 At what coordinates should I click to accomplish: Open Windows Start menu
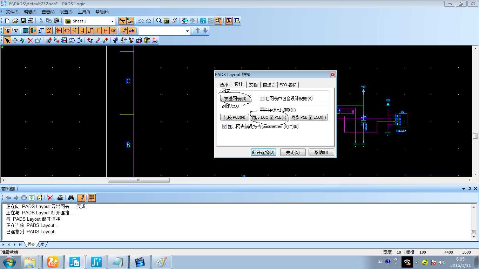[9, 262]
